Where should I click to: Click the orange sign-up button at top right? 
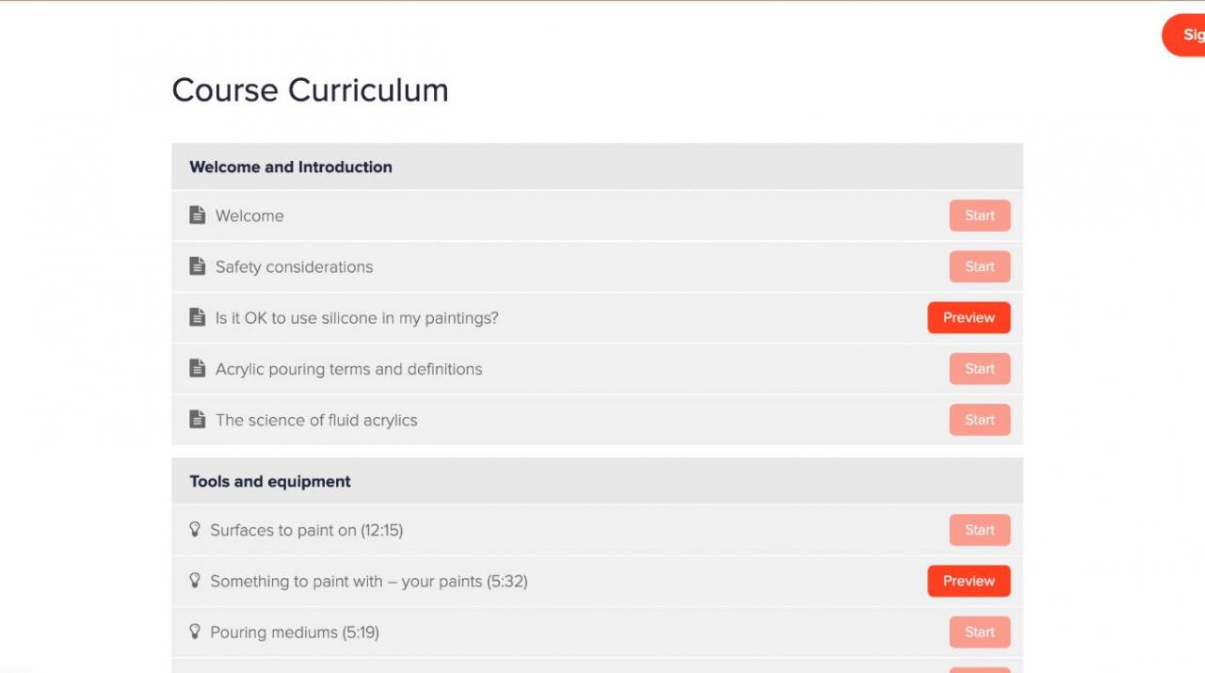pyautogui.click(x=1184, y=35)
